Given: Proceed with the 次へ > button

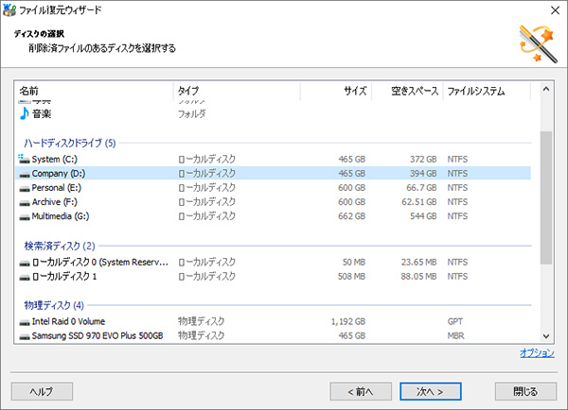Looking at the screenshot, I should click(x=431, y=391).
